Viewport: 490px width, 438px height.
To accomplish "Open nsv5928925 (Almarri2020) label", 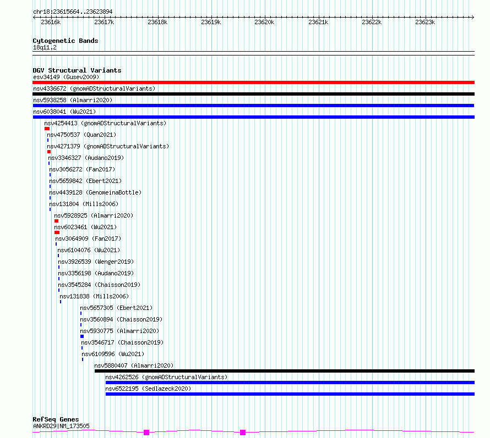I will 94,215.
